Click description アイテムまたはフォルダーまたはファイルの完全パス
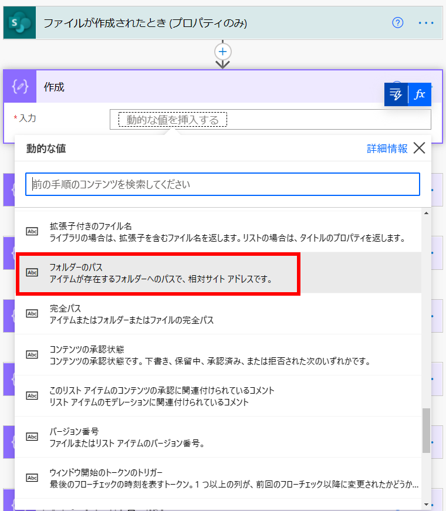446x511 pixels. click(x=131, y=320)
